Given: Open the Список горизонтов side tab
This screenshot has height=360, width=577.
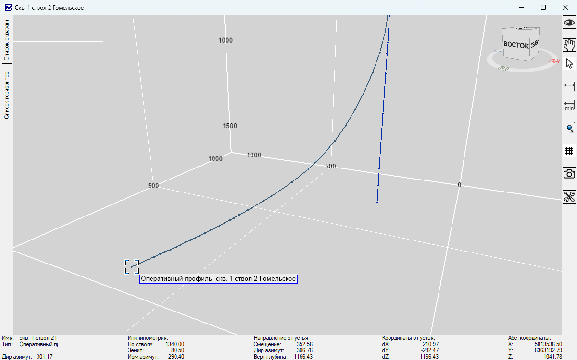Looking at the screenshot, I should click(x=7, y=95).
